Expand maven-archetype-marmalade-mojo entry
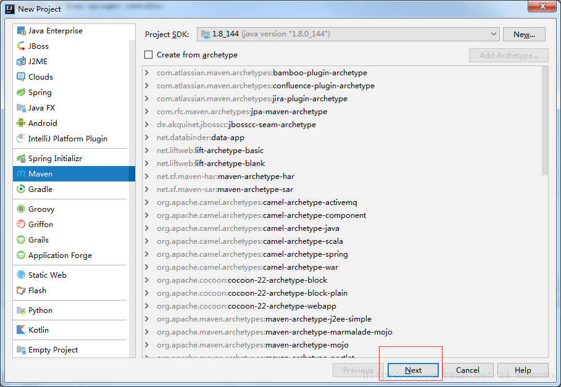The width and height of the screenshot is (561, 387). [147, 331]
